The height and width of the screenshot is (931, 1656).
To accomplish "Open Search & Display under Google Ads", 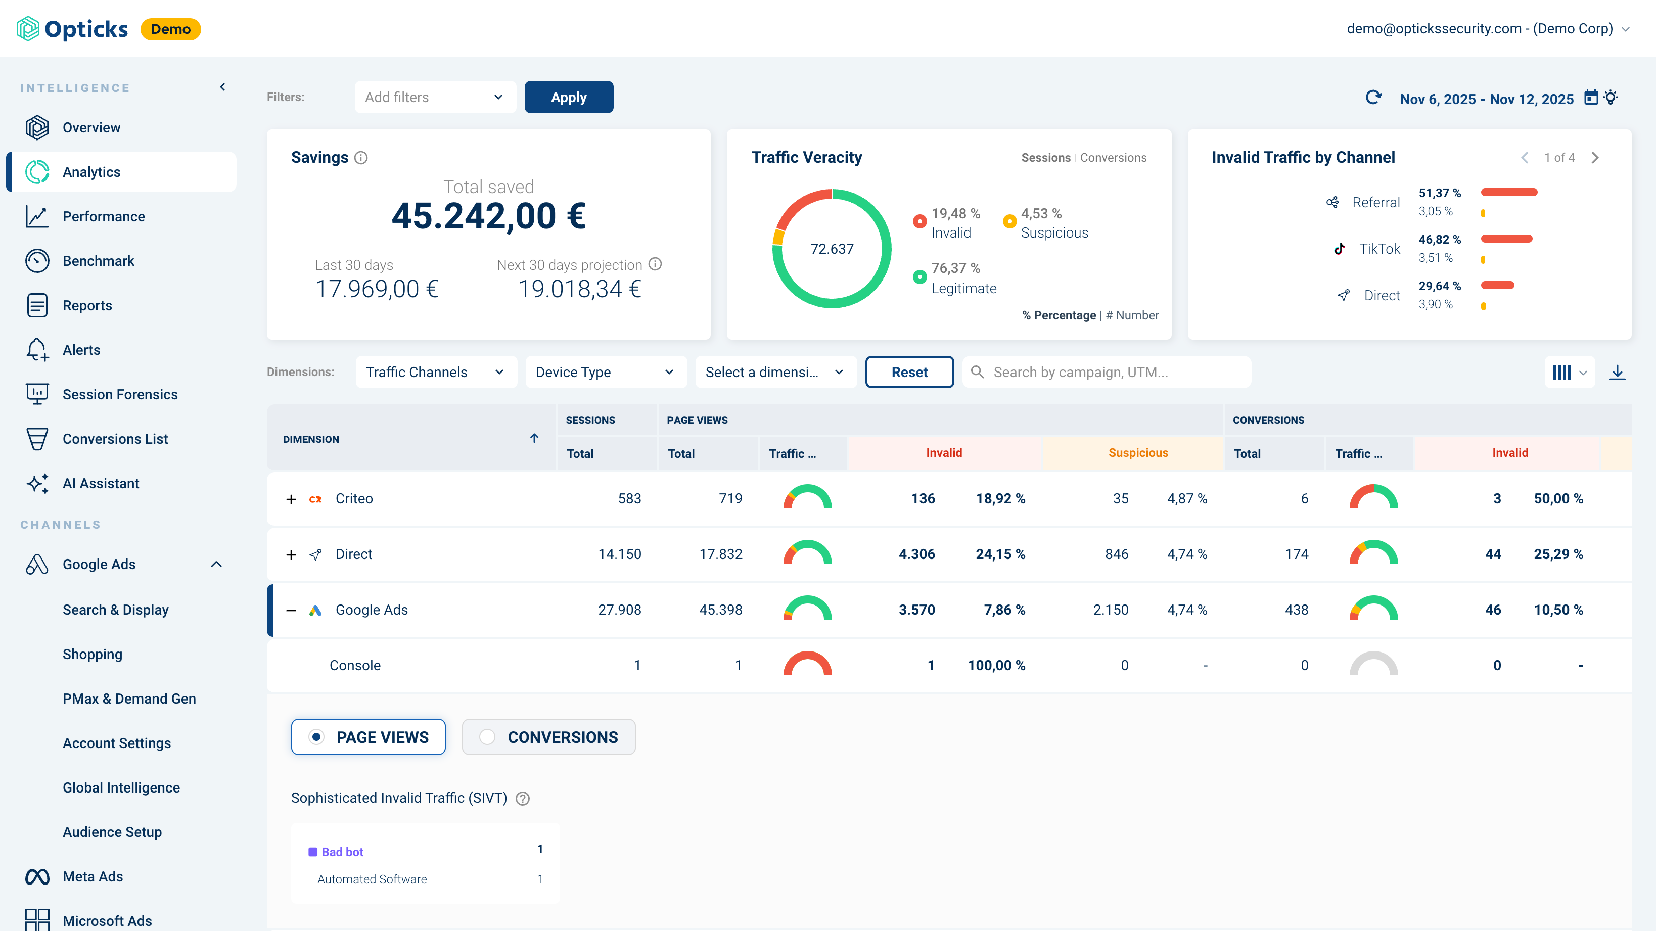I will point(116,610).
